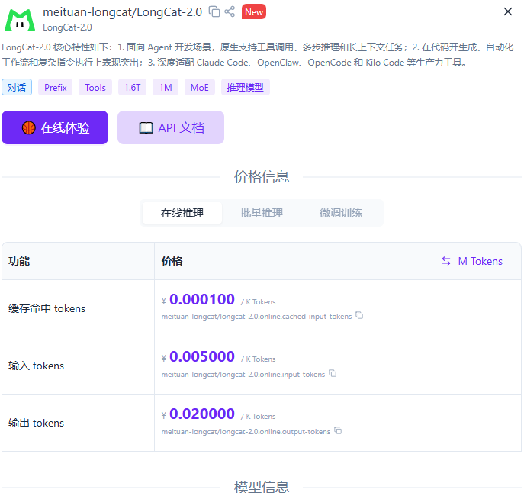Click the book icon on API 文档
The image size is (524, 493).
(x=146, y=127)
